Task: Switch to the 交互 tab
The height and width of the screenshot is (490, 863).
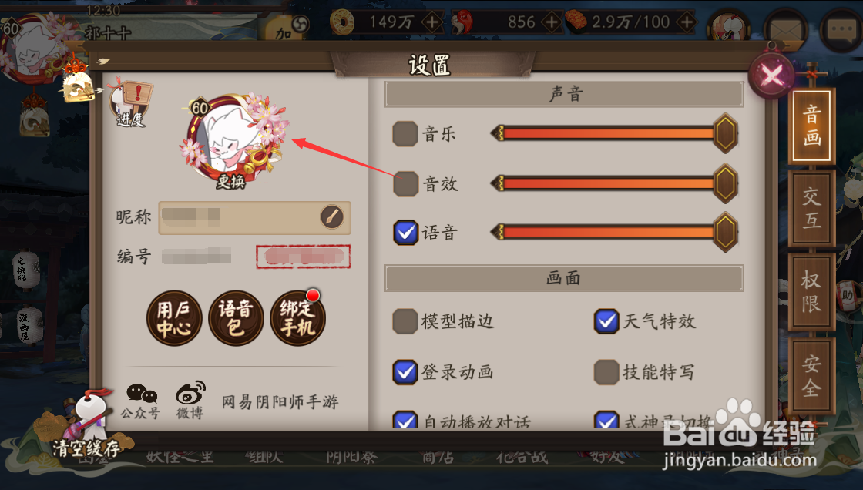Action: coord(812,208)
